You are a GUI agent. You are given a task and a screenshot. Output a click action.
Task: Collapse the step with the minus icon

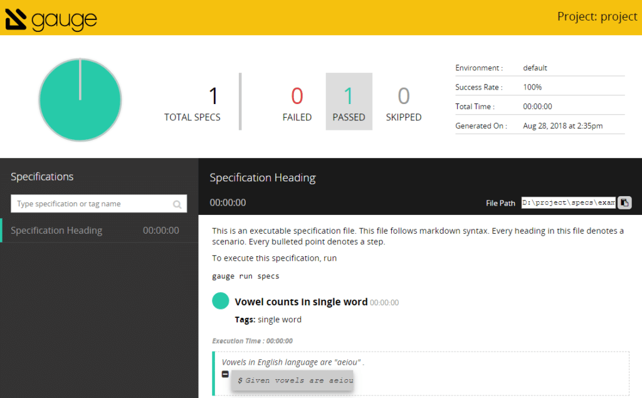(x=225, y=374)
